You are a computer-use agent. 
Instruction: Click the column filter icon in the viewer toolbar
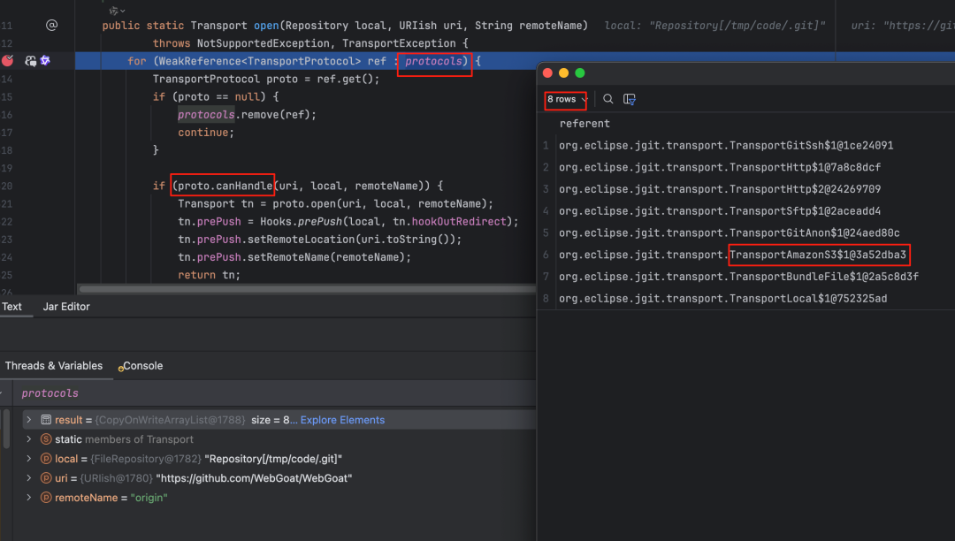pyautogui.click(x=630, y=99)
